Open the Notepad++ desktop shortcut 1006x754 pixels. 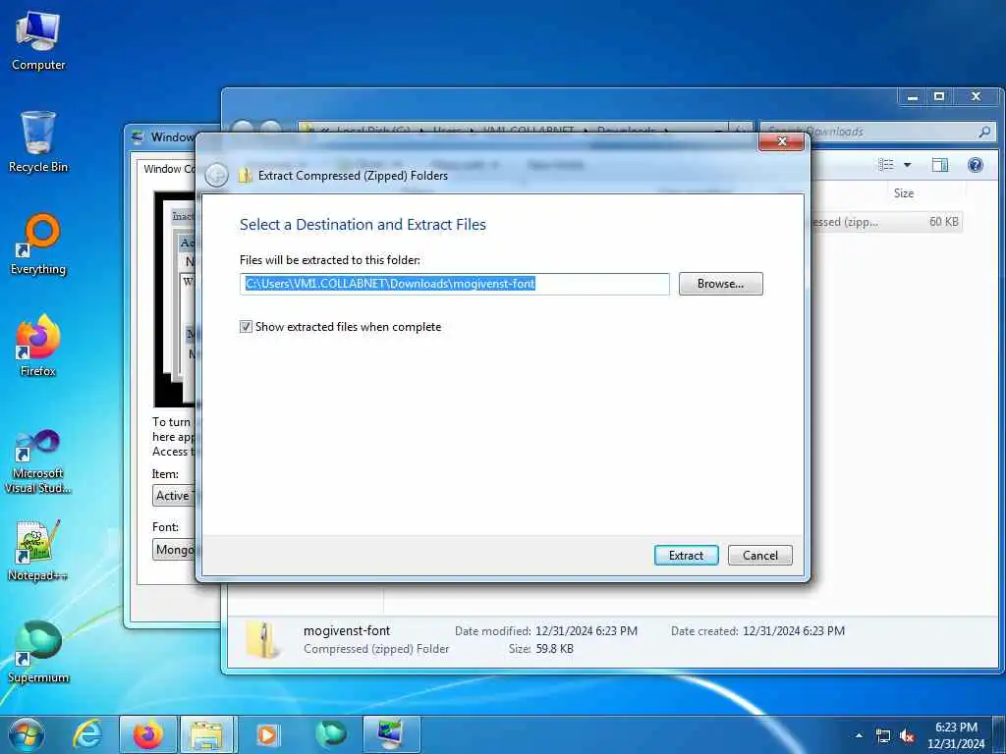click(38, 551)
